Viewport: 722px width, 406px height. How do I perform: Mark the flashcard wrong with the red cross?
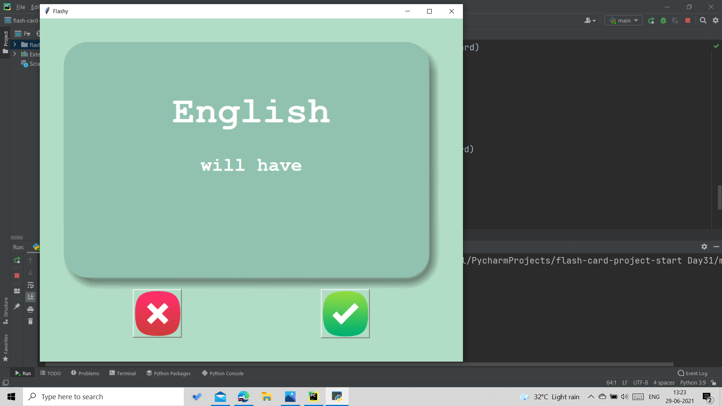click(x=157, y=314)
